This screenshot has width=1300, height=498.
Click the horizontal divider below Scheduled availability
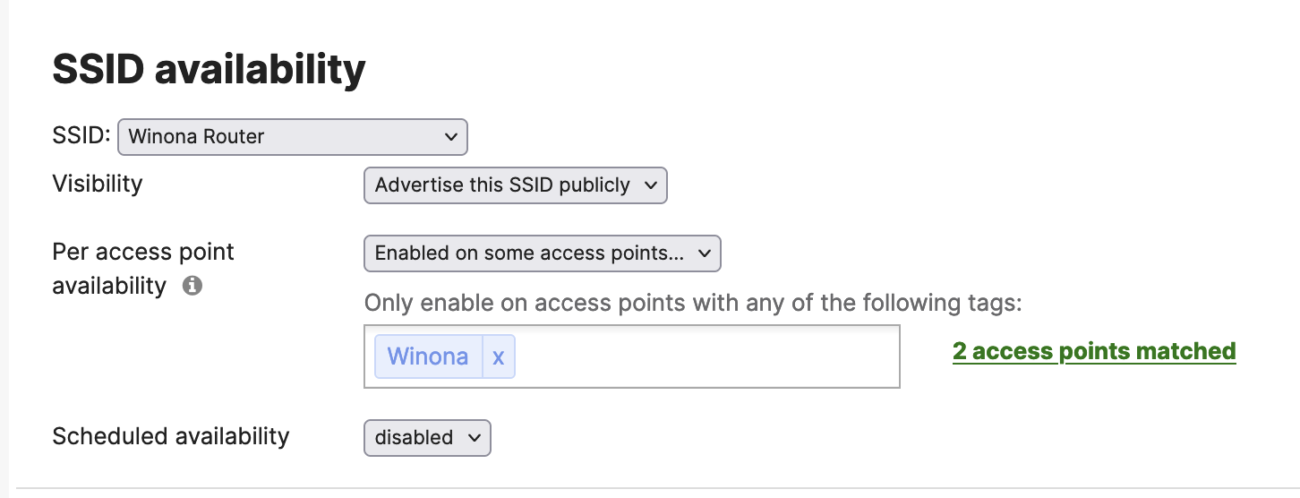(650, 488)
